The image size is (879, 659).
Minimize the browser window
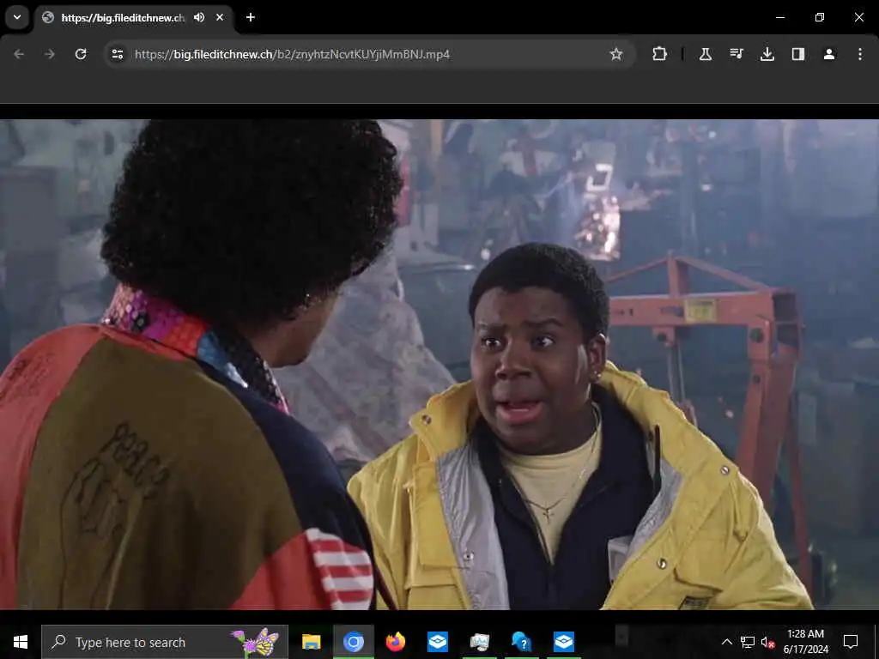(779, 17)
